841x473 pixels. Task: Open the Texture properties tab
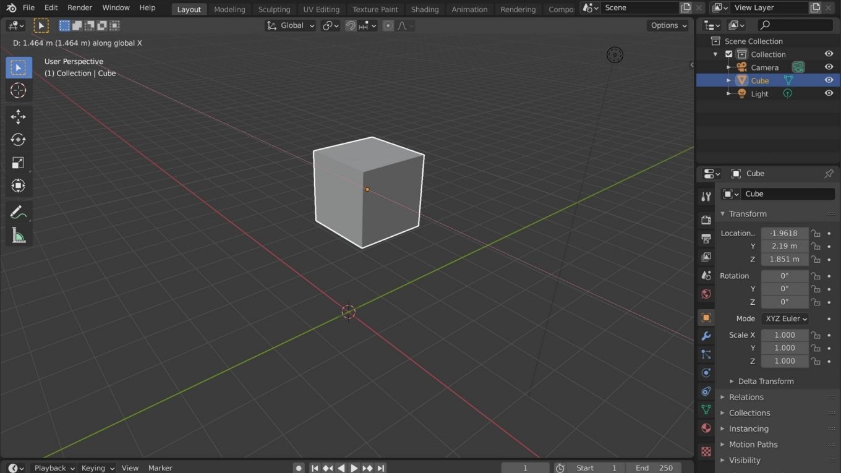coord(706,452)
